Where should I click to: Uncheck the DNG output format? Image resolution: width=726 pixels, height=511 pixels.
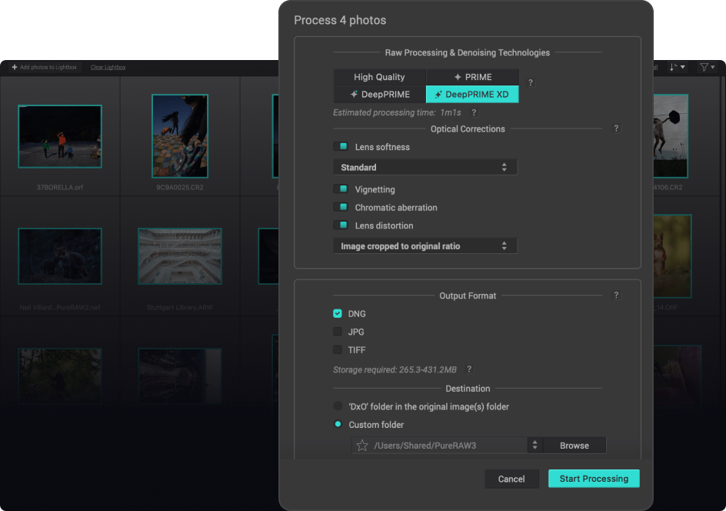338,314
